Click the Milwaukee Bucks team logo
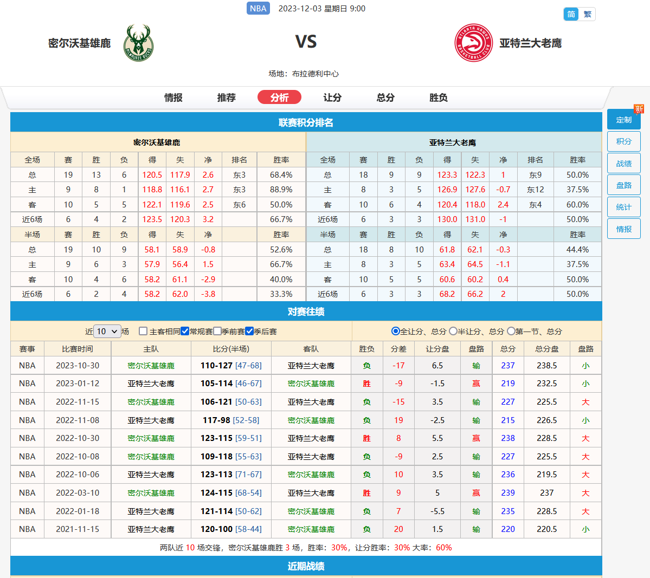650x578 pixels. coord(139,43)
